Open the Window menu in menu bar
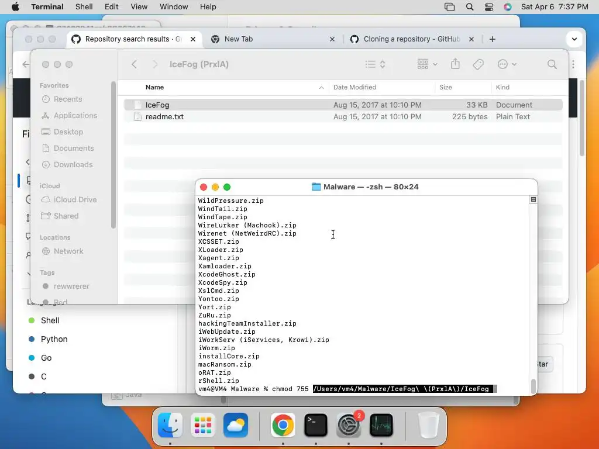Image resolution: width=599 pixels, height=449 pixels. coord(174,7)
